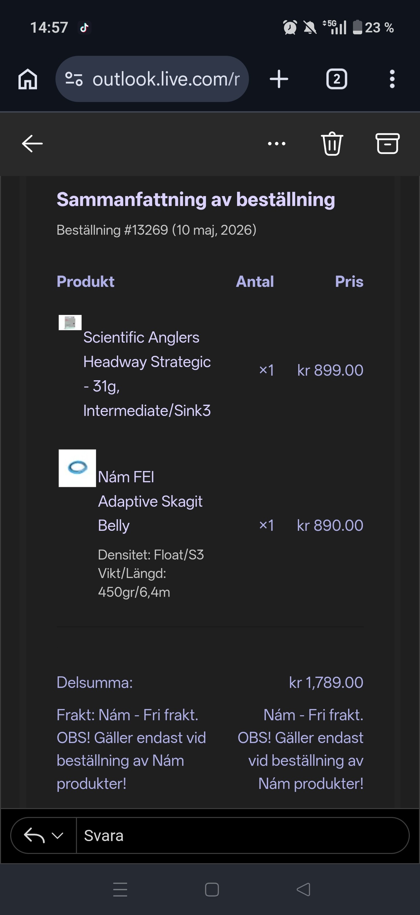Open Android recent apps button
420x915 pixels.
[120, 890]
